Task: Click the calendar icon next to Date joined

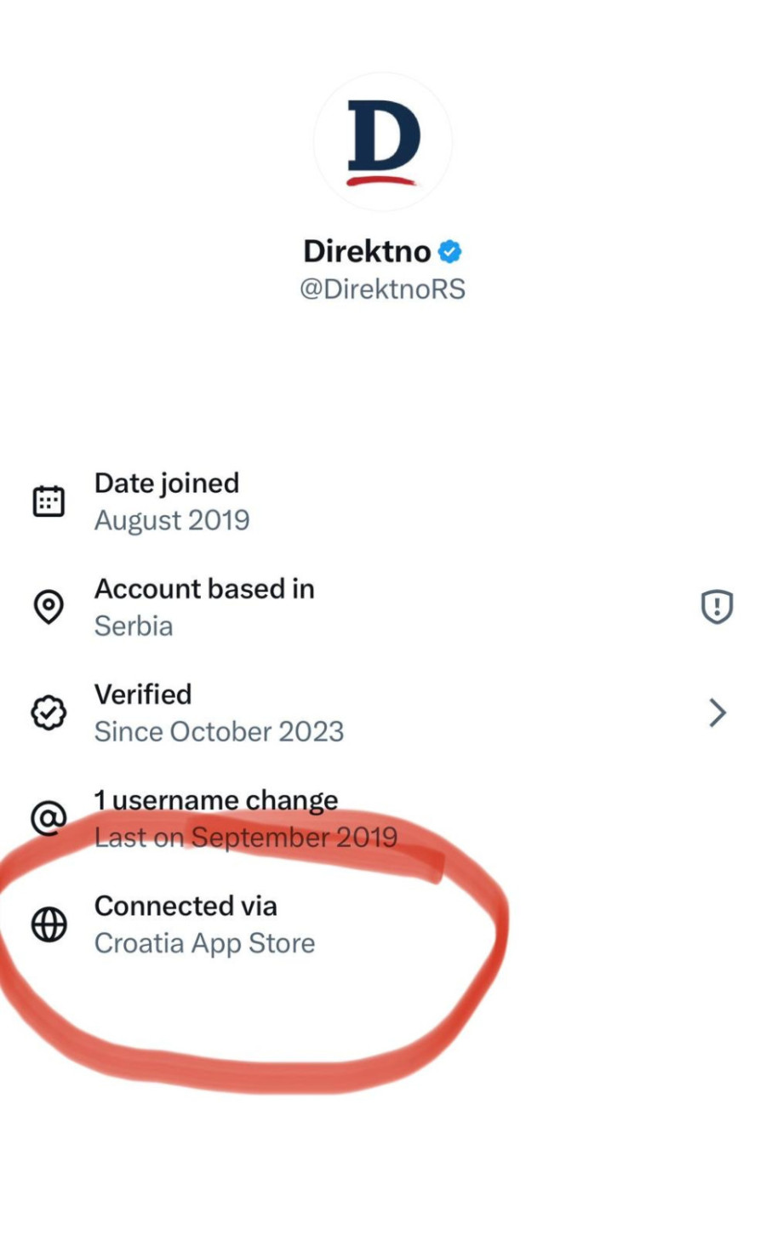Action: tap(49, 501)
